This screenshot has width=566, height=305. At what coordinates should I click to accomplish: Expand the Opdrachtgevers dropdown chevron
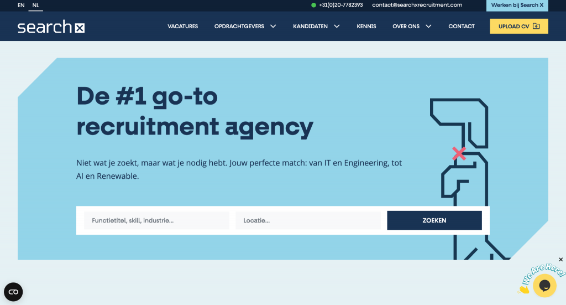pyautogui.click(x=273, y=27)
